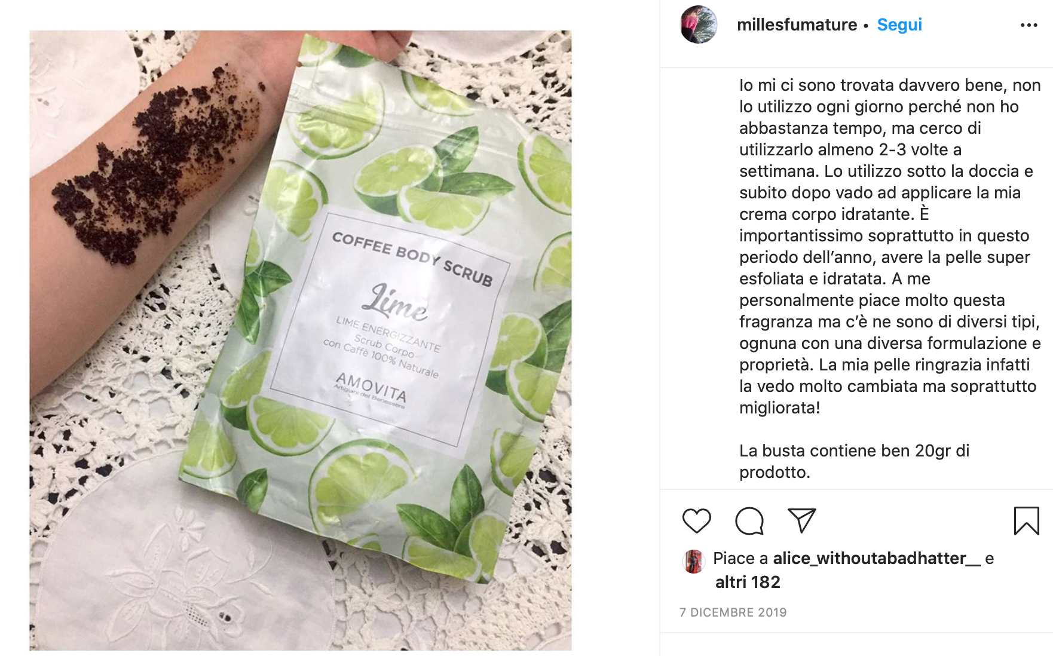1053x656 pixels.
Task: Click the post caption text area
Action: point(890,278)
